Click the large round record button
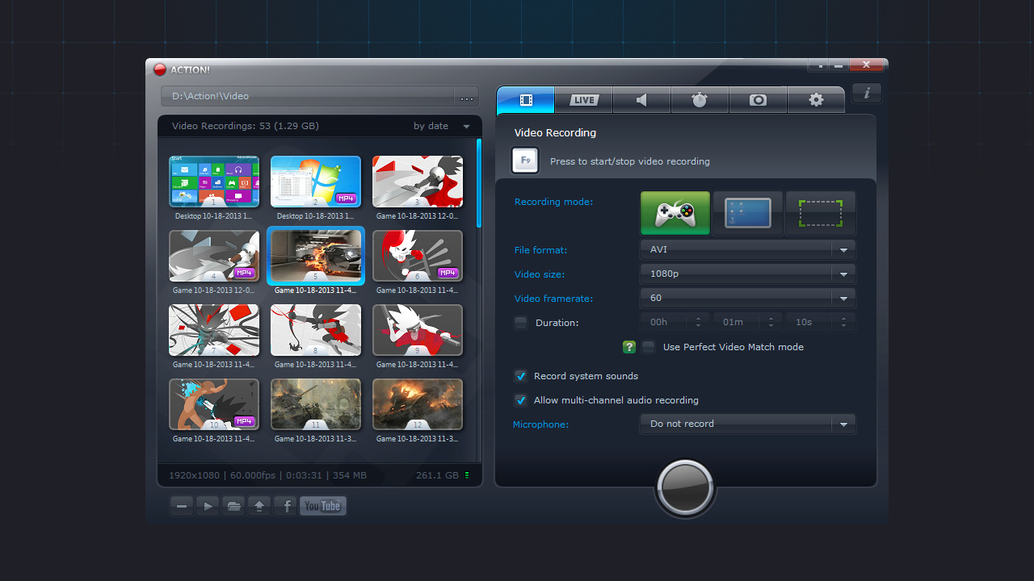1034x581 pixels. tap(684, 487)
